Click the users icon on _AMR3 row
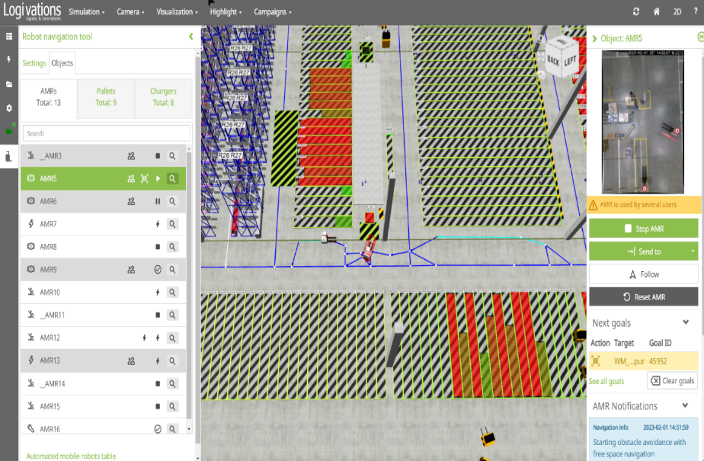704x461 pixels. pos(131,155)
